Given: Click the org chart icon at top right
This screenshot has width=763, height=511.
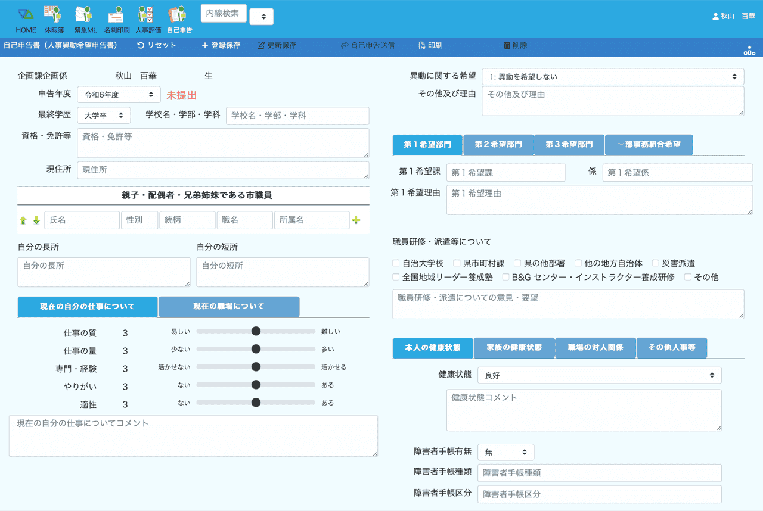Looking at the screenshot, I should pos(749,51).
